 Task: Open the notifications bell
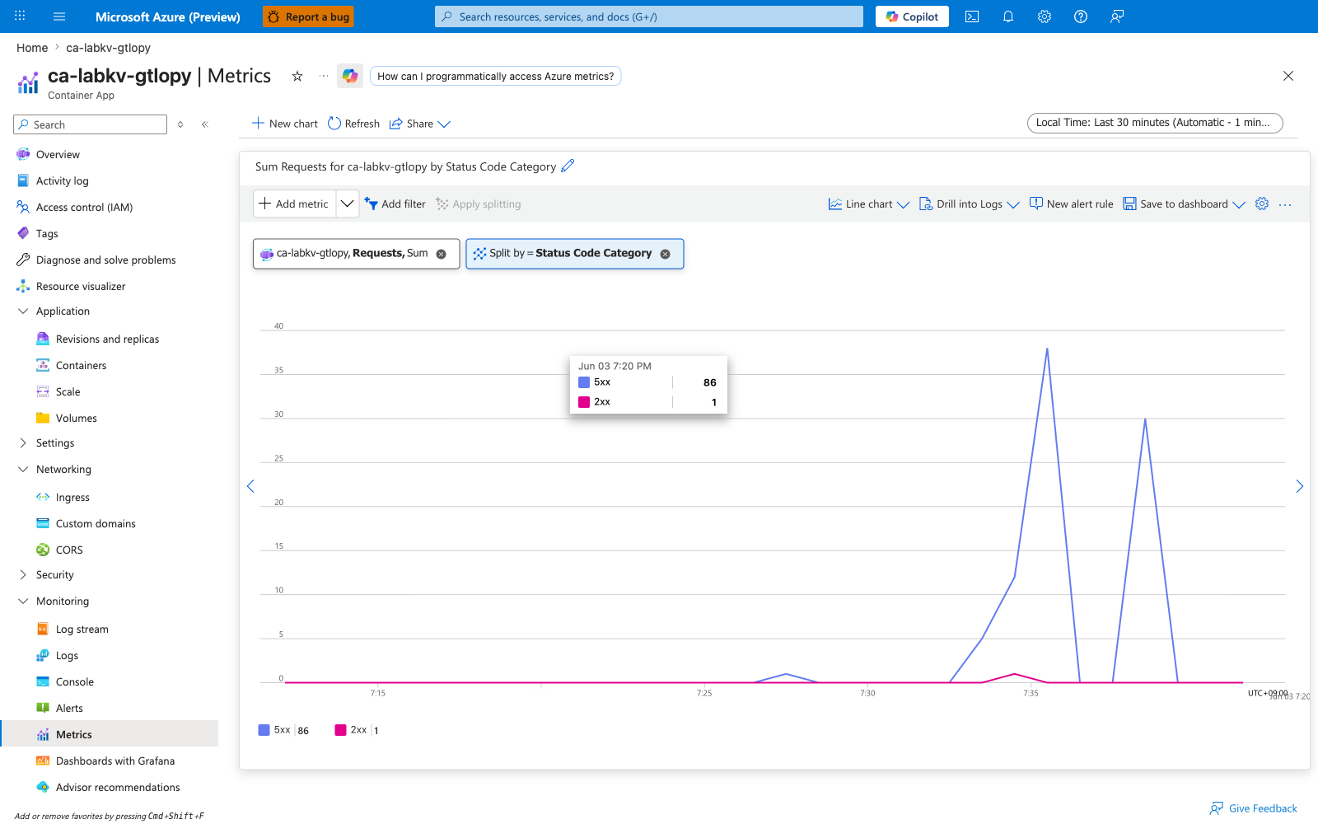[x=1008, y=16]
